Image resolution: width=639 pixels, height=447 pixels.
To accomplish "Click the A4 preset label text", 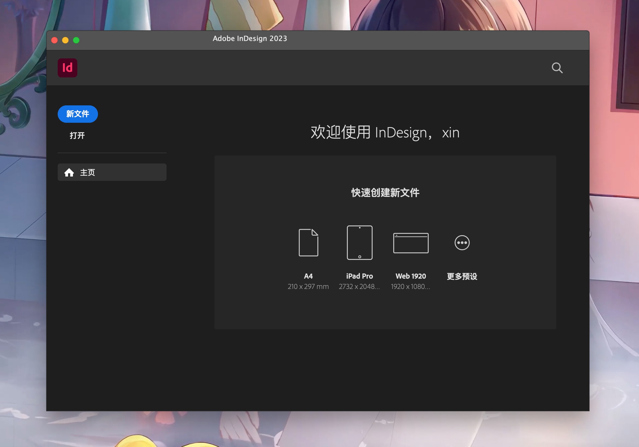I will [x=308, y=276].
